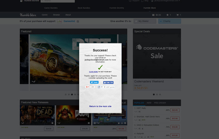Open the Codemasters Sale banner
The width and height of the screenshot is (219, 139).
(157, 56)
